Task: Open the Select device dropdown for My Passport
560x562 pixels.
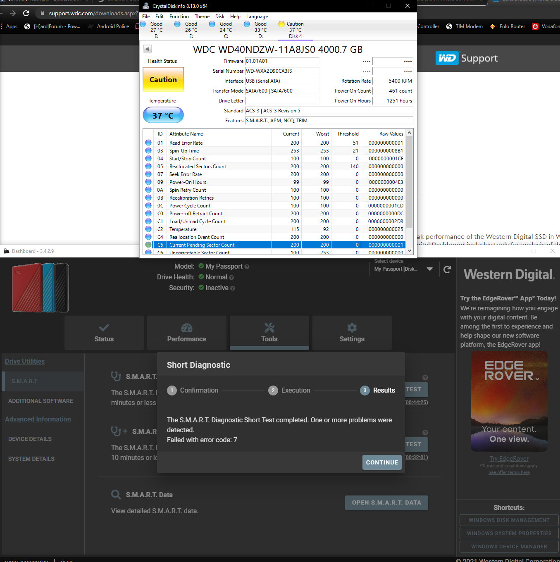Action: [404, 269]
